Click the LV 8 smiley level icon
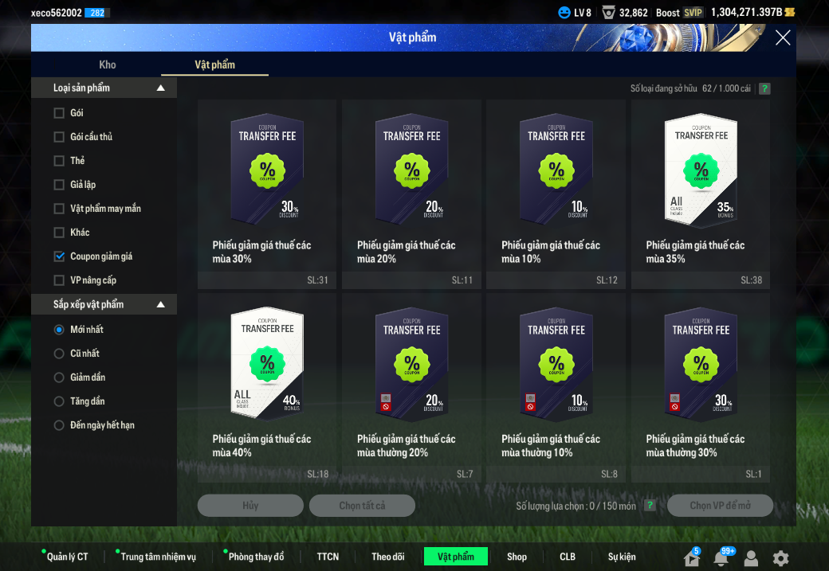Viewport: 829px width, 571px height. point(564,13)
